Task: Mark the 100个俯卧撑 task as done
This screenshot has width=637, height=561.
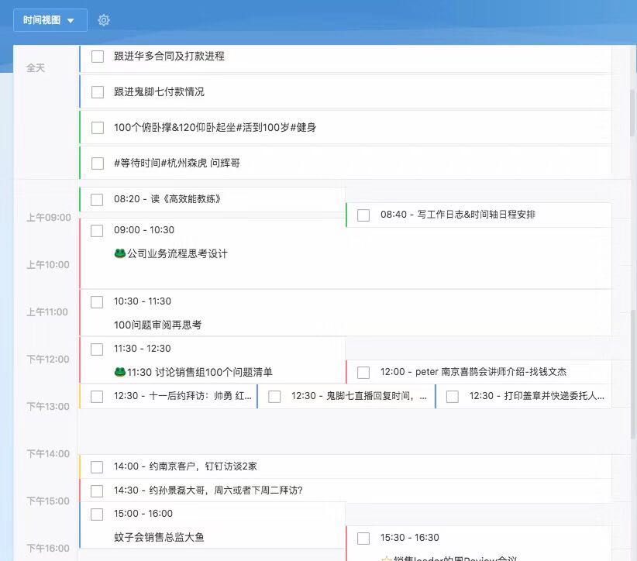Action: 98,128
